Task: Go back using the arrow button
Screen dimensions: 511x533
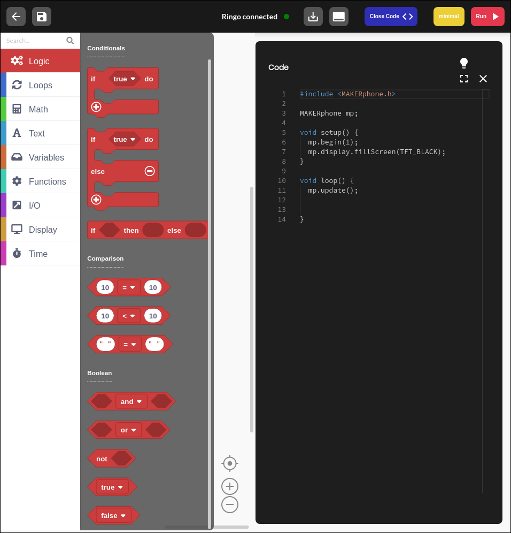Action: pyautogui.click(x=16, y=16)
